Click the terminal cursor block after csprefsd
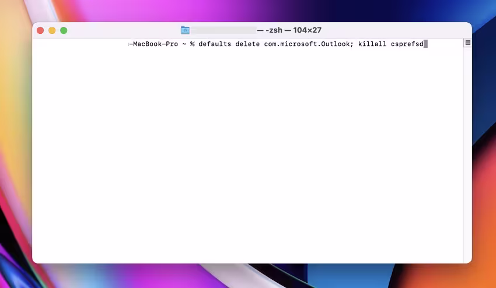Image resolution: width=496 pixels, height=288 pixels. click(426, 44)
